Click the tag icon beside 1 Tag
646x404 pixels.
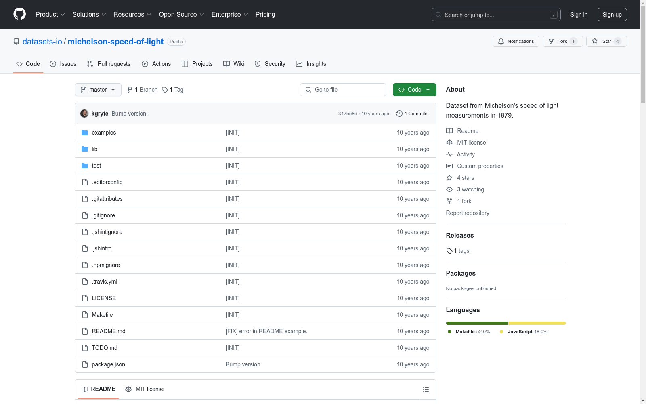pyautogui.click(x=165, y=90)
